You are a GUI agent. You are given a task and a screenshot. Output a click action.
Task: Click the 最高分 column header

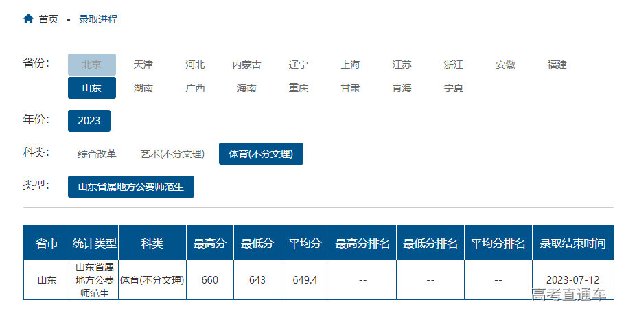[210, 243]
